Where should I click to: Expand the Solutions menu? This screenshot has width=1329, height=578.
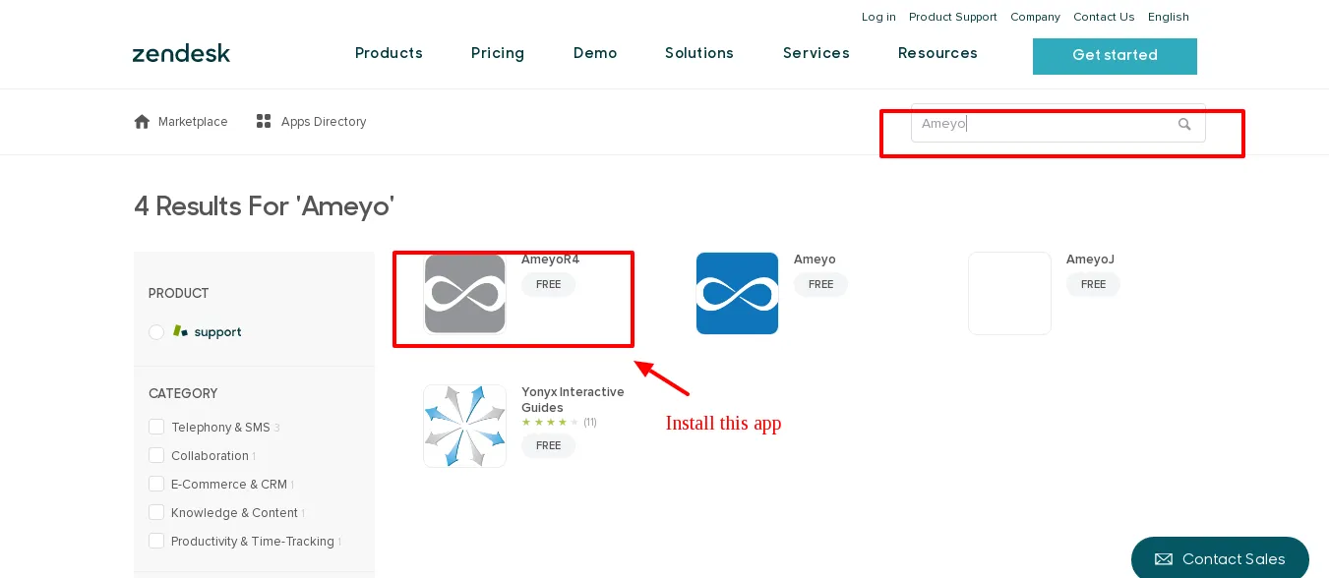point(699,53)
